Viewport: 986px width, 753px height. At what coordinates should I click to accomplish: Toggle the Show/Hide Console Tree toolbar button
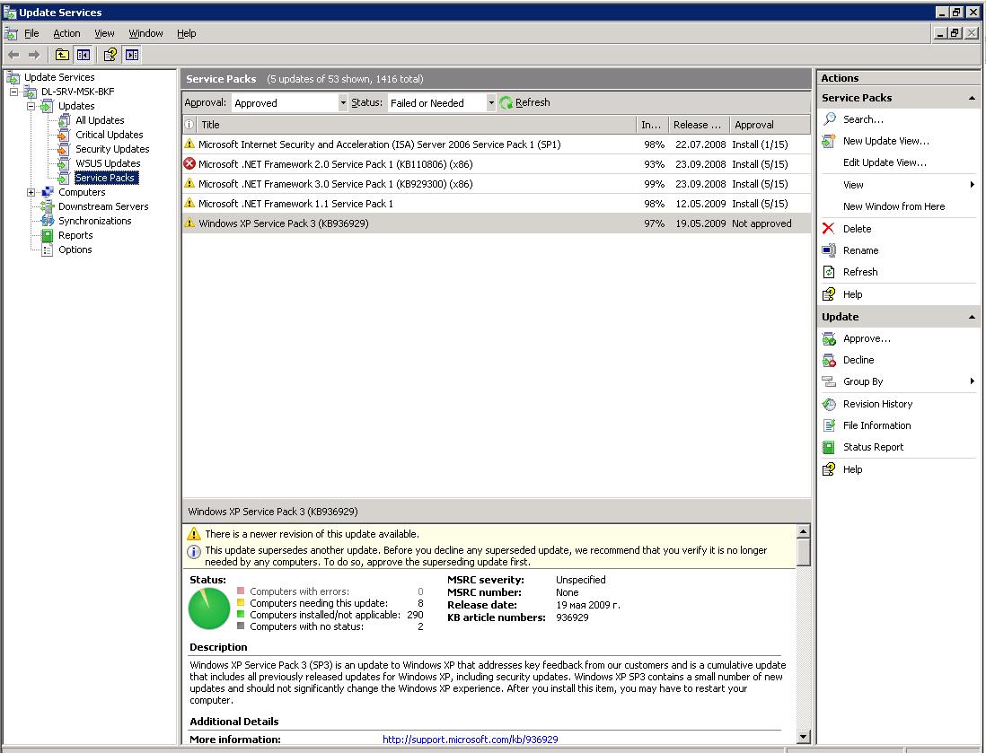tap(83, 55)
